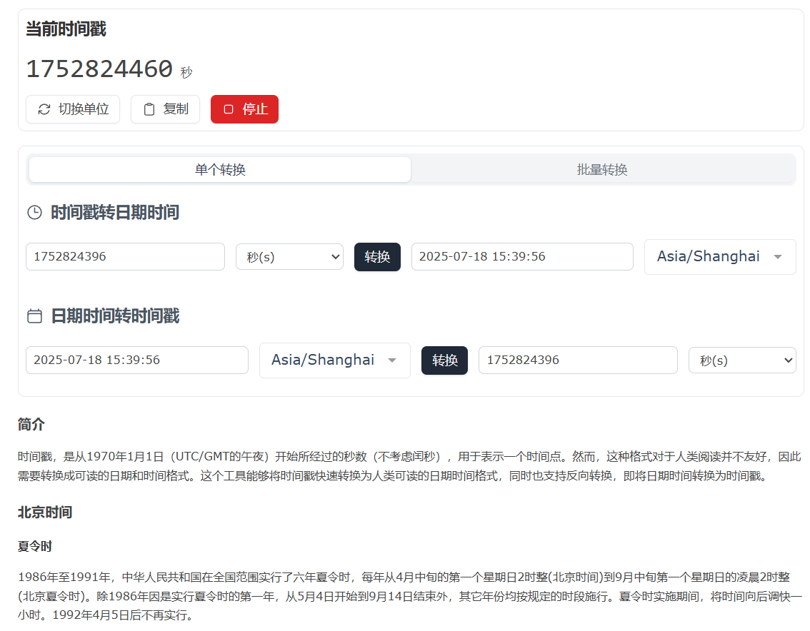
Task: Click the current timestamp value 1752824460
Action: 99,69
